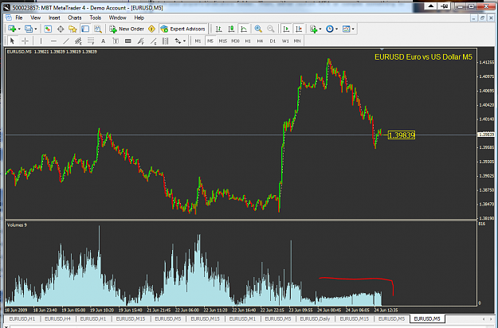Click the yellow 1.39839 price label
This screenshot has height=328, width=498.
point(402,135)
